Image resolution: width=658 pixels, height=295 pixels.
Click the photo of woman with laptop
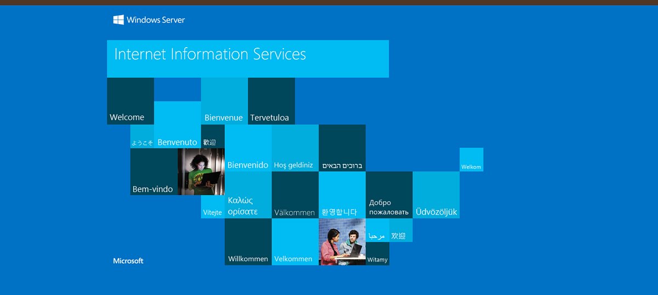pos(201,172)
